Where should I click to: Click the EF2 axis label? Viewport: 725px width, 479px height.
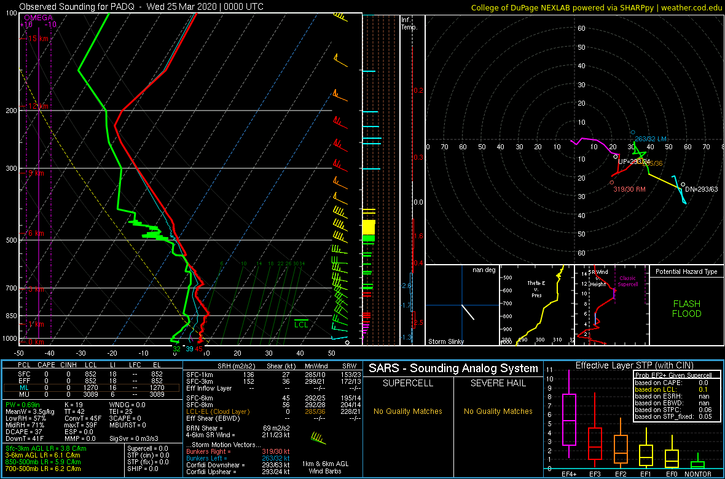click(620, 474)
